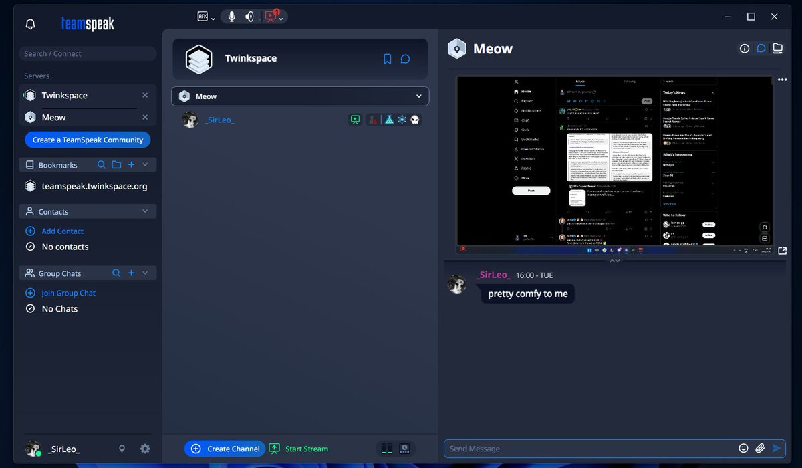The image size is (802, 468).
Task: Attach a file with the paperclip
Action: tap(760, 449)
